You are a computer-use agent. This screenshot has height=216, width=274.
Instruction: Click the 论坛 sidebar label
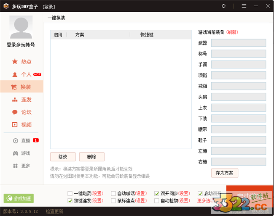tap(27, 112)
